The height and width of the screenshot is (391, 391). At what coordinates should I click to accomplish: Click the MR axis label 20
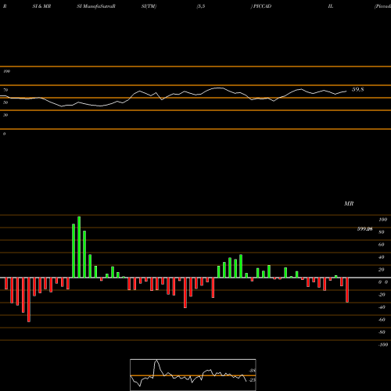382,270
